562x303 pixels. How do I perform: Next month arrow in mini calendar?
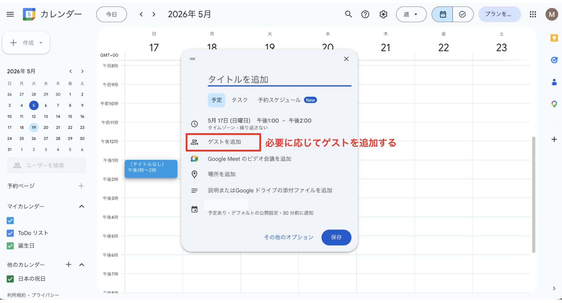pyautogui.click(x=82, y=71)
